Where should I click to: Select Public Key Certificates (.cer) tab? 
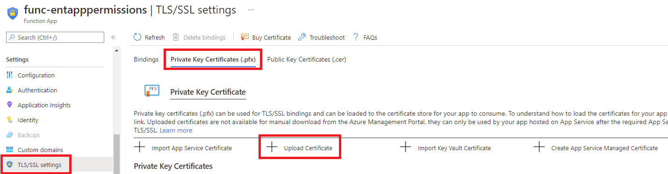click(307, 60)
